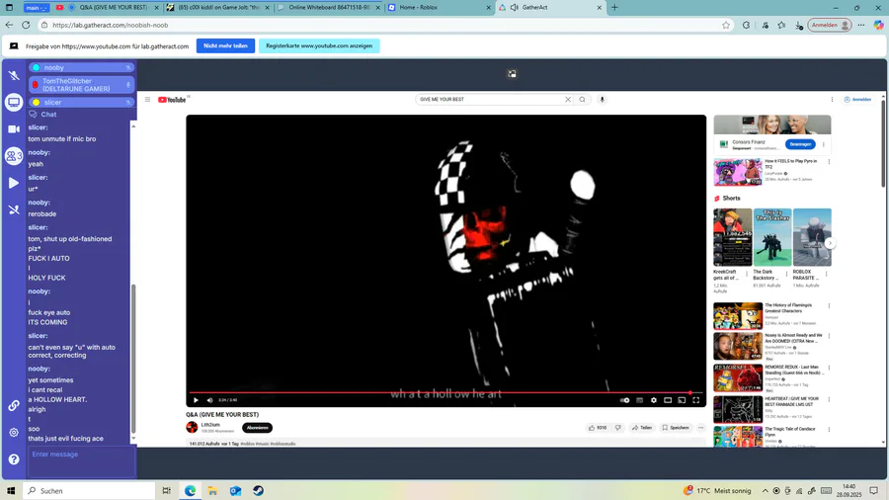Open File Explorer from the taskbar
The image size is (889, 500).
212,490
